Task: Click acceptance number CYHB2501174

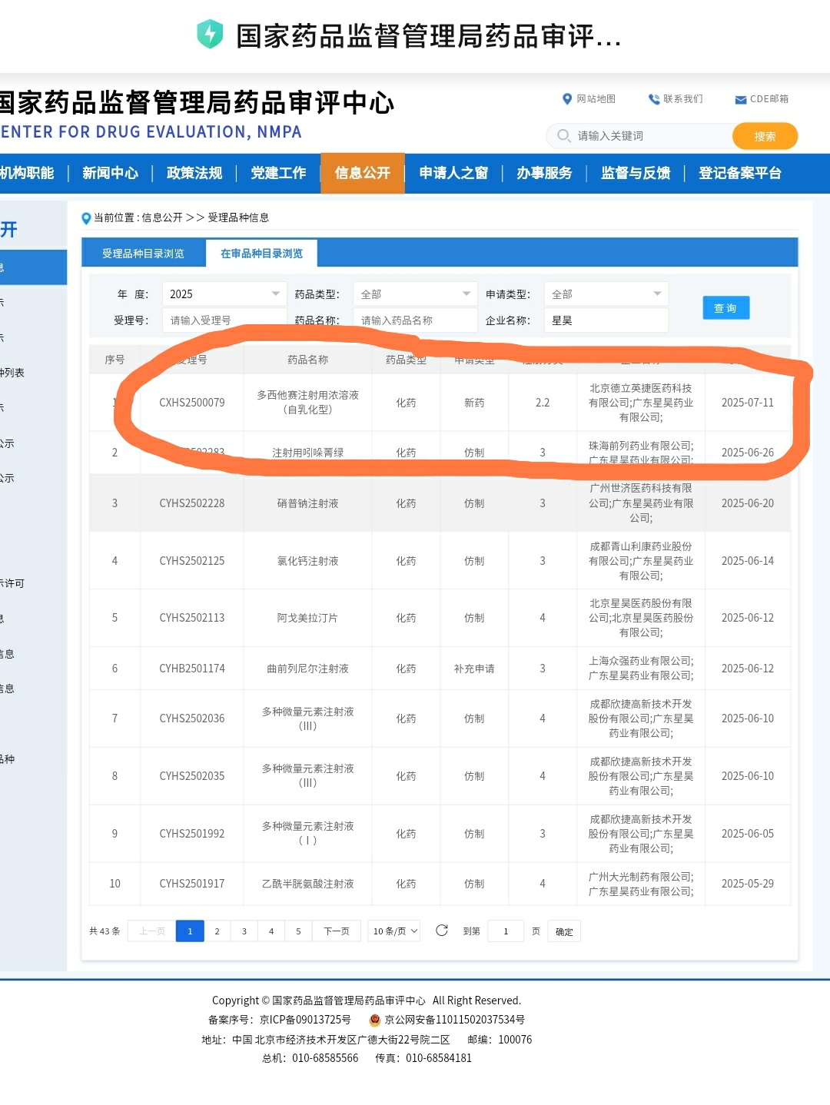Action: 192,669
